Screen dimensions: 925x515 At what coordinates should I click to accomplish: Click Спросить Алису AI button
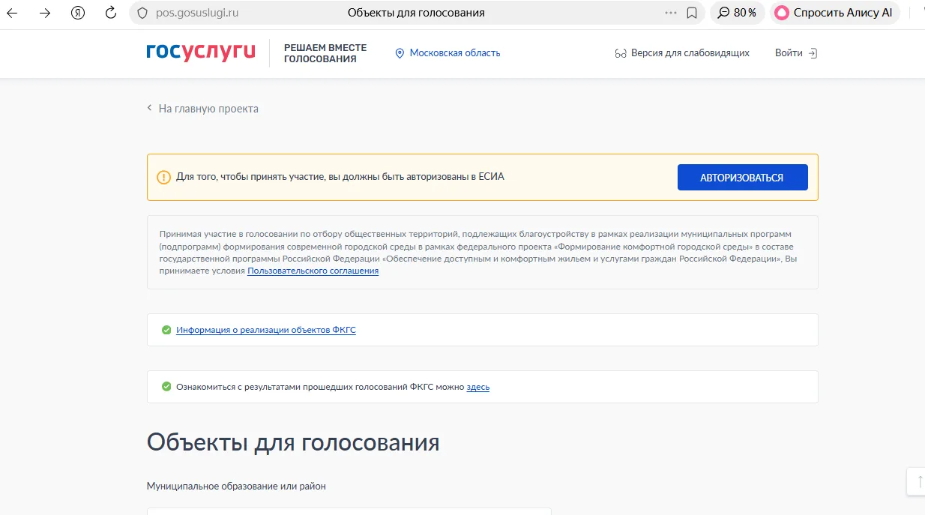point(834,13)
